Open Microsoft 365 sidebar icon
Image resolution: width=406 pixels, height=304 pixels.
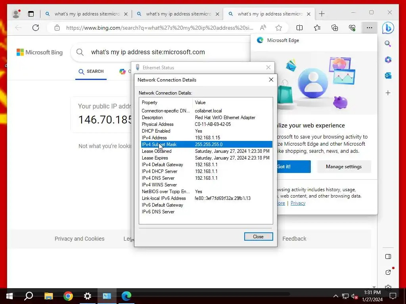388,60
